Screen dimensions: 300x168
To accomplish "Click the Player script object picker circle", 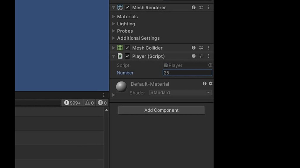I will (x=210, y=65).
